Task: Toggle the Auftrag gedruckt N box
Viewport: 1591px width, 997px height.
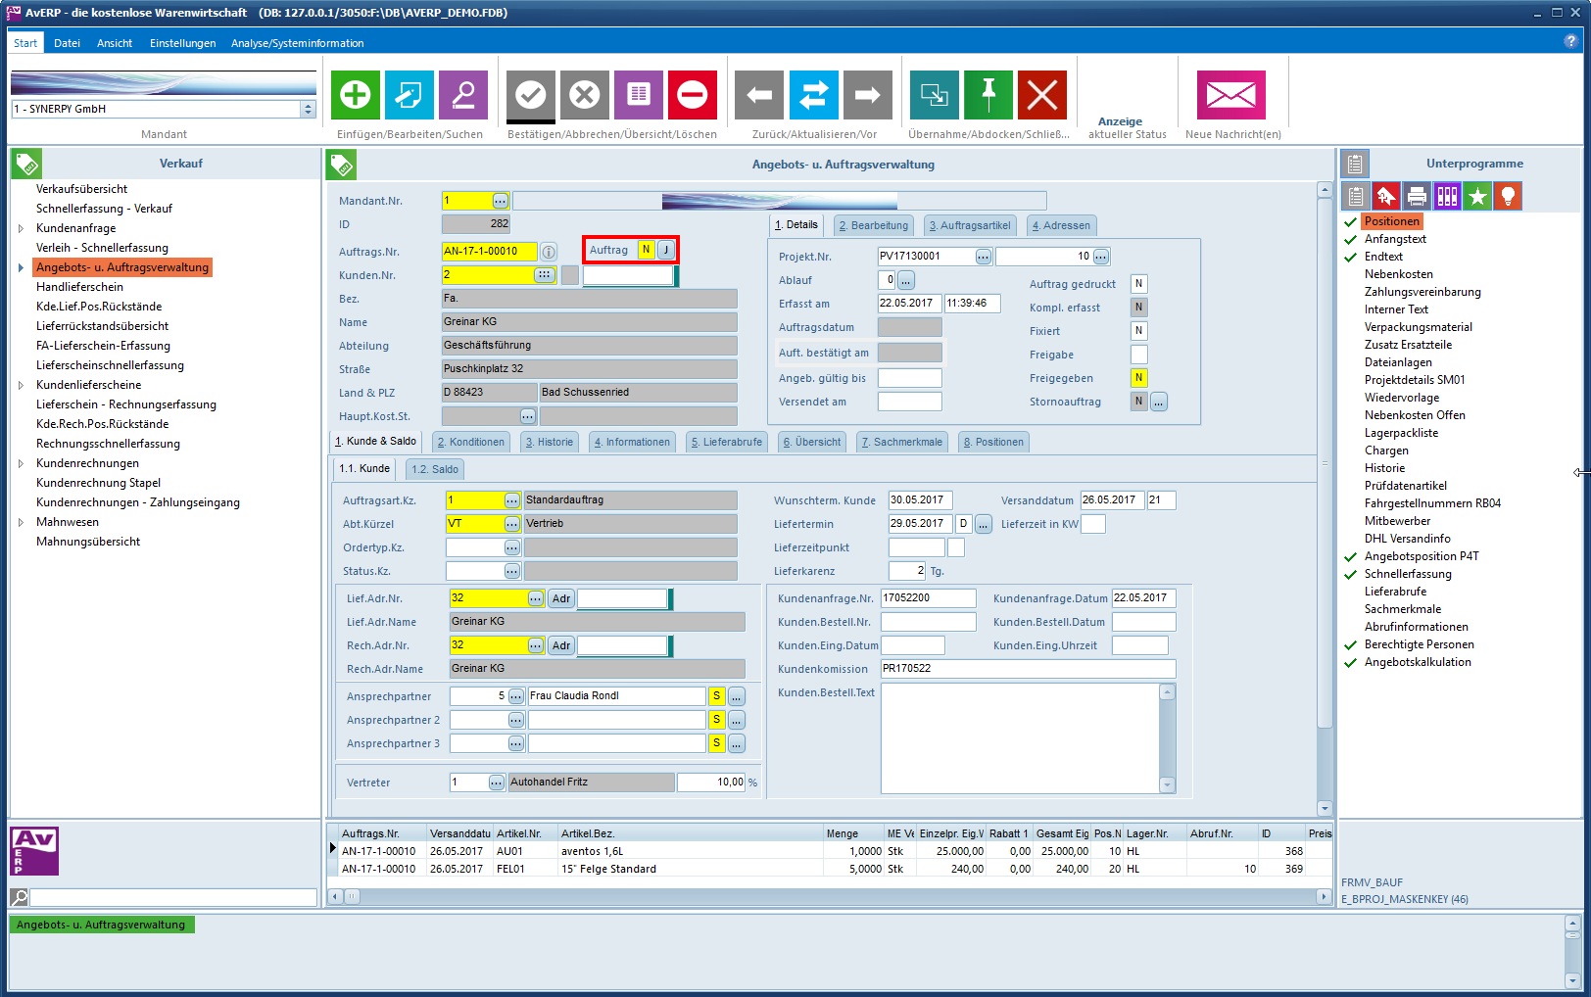Action: click(x=1138, y=284)
